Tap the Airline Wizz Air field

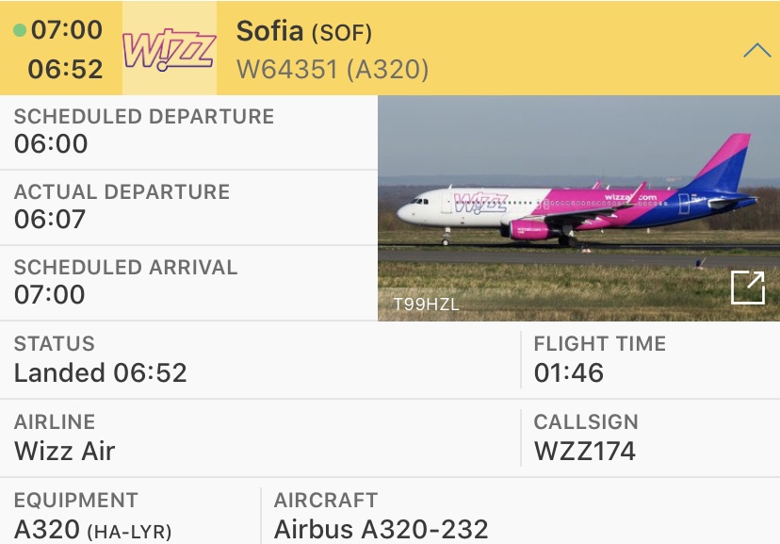coord(65,438)
